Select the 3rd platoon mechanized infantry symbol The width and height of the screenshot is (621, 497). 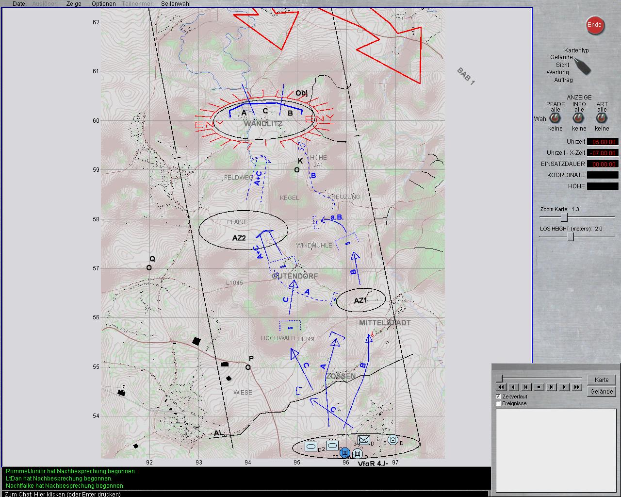[x=364, y=441]
